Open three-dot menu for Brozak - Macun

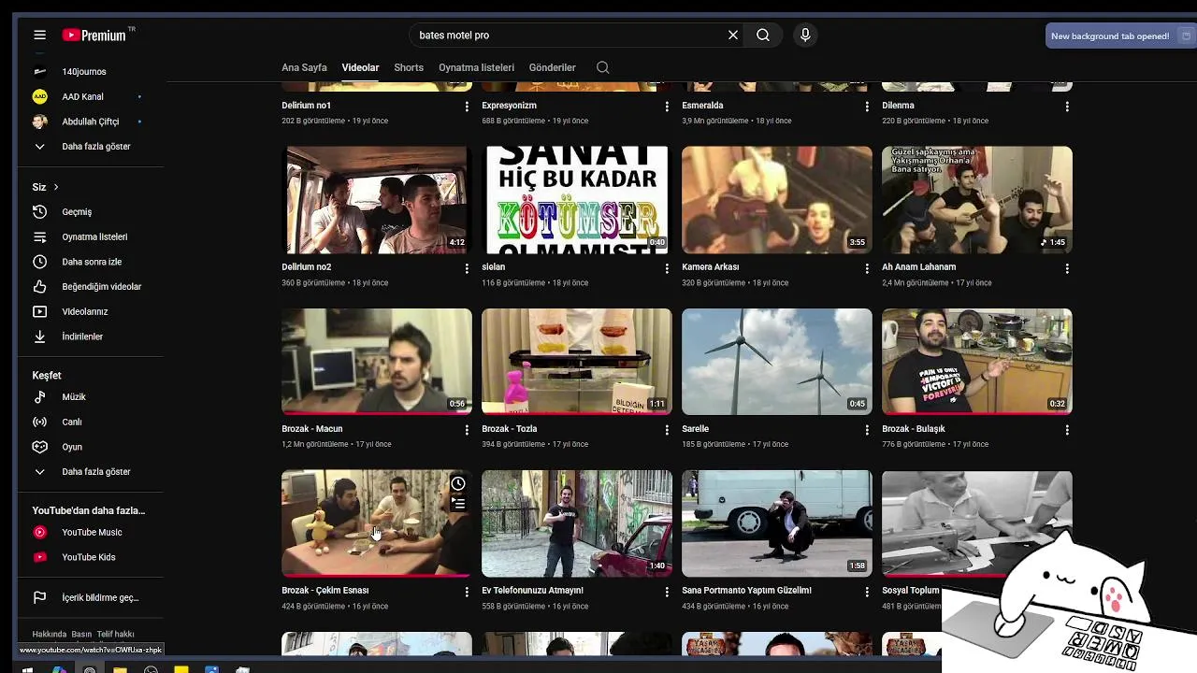point(467,430)
